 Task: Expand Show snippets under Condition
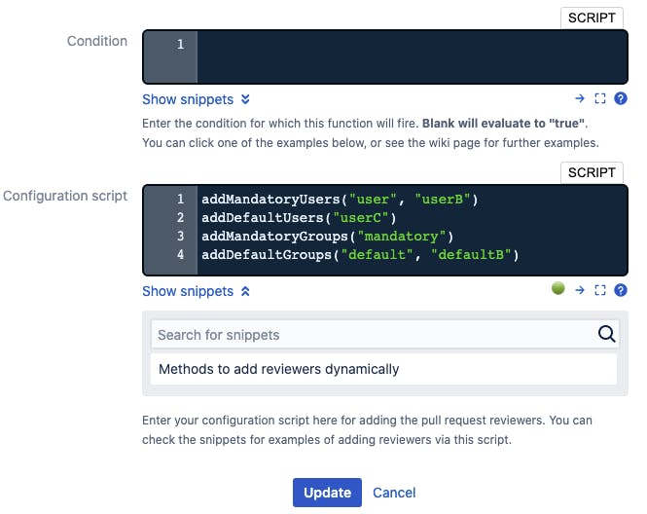pyautogui.click(x=196, y=99)
